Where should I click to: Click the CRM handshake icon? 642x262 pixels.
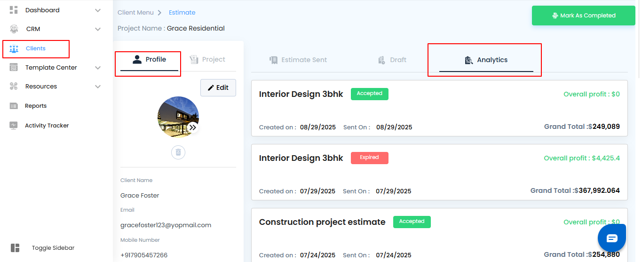coord(14,29)
